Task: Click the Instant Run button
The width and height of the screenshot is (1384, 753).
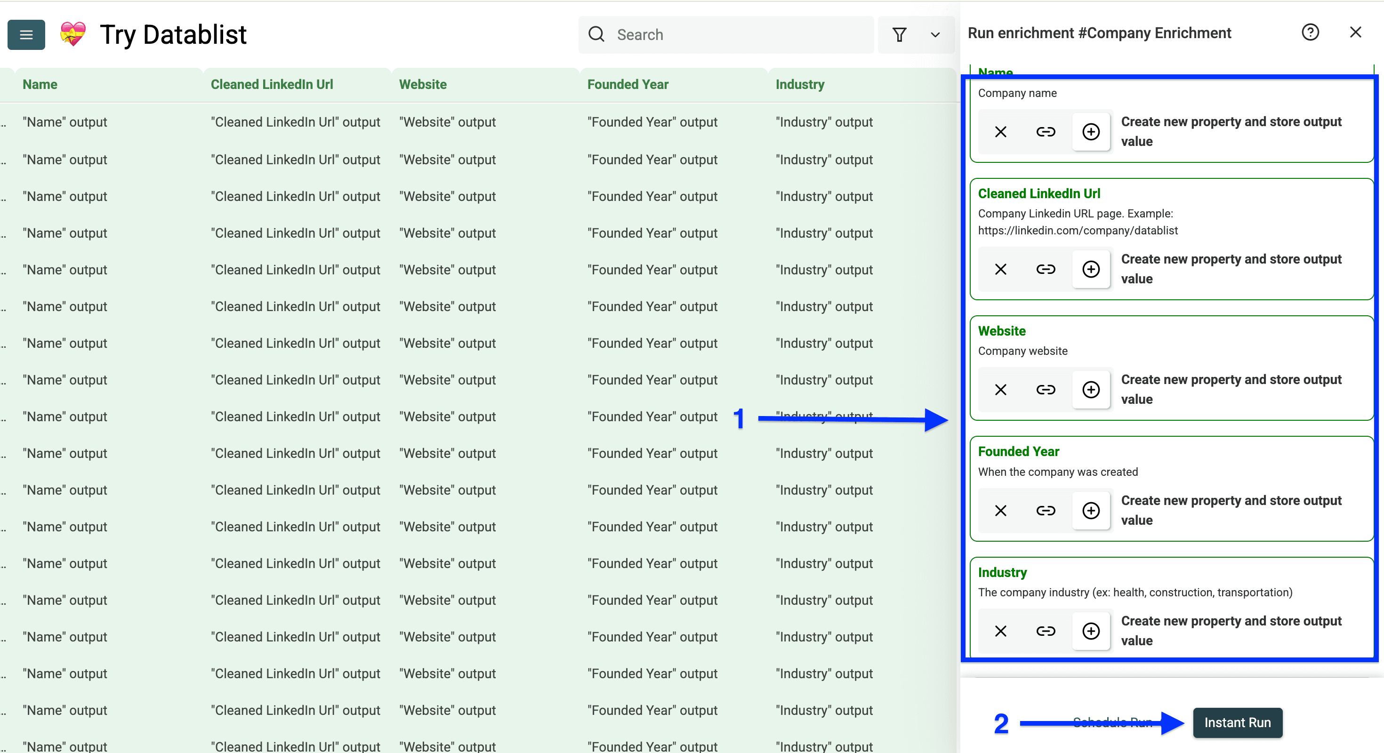Action: pos(1237,722)
